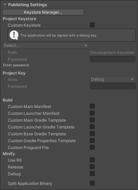This screenshot has width=138, height=190.
Task: Enable Custom Proguard File
Action: [x=92, y=147]
